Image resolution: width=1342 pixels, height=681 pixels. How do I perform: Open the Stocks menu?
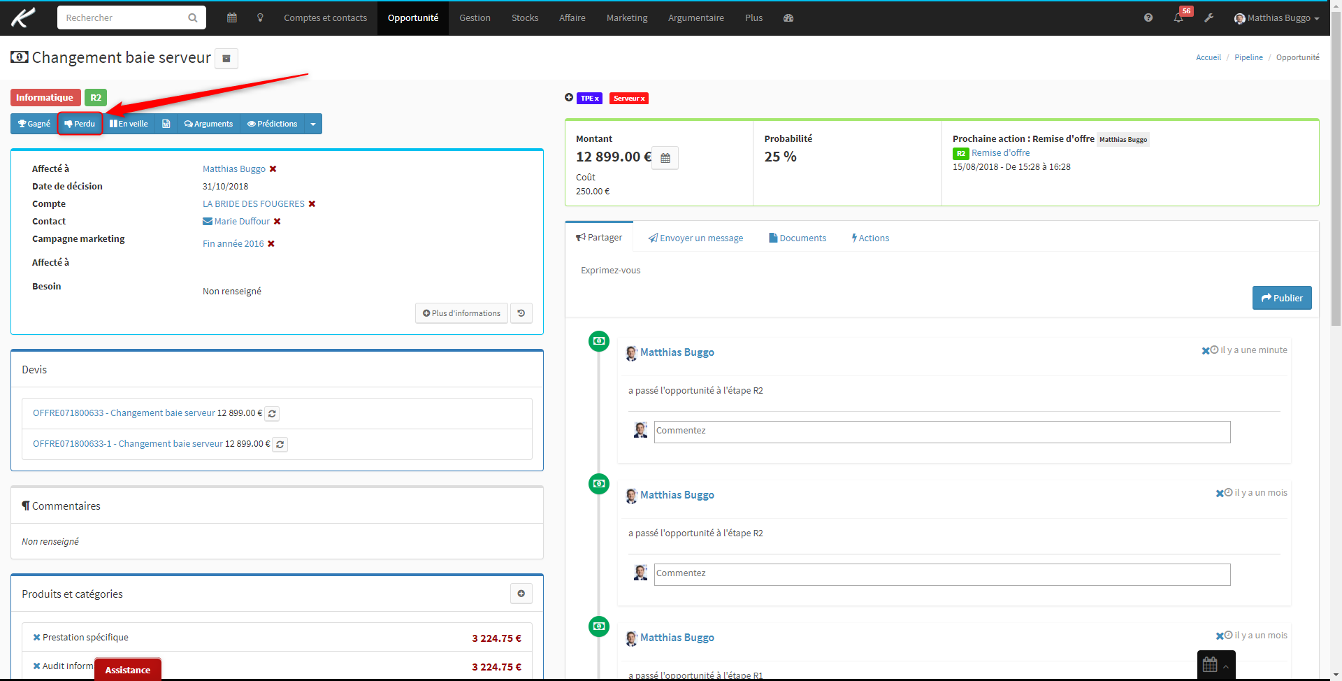[525, 17]
